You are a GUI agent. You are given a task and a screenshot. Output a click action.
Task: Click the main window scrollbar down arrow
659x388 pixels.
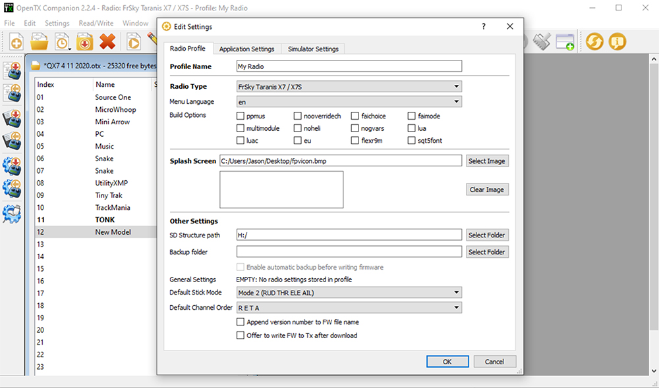point(654,371)
